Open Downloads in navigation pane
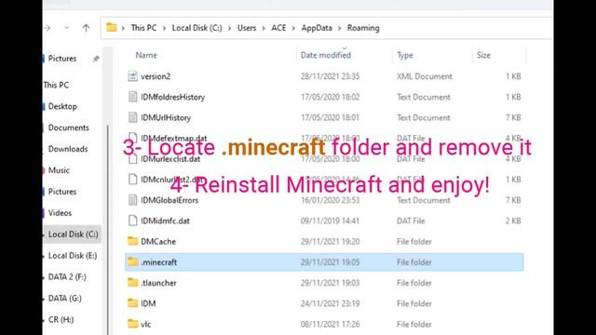This screenshot has height=335, width=596. [68, 149]
